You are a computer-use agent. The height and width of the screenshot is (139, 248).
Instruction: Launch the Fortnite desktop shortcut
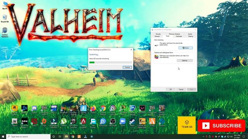click(x=83, y=110)
